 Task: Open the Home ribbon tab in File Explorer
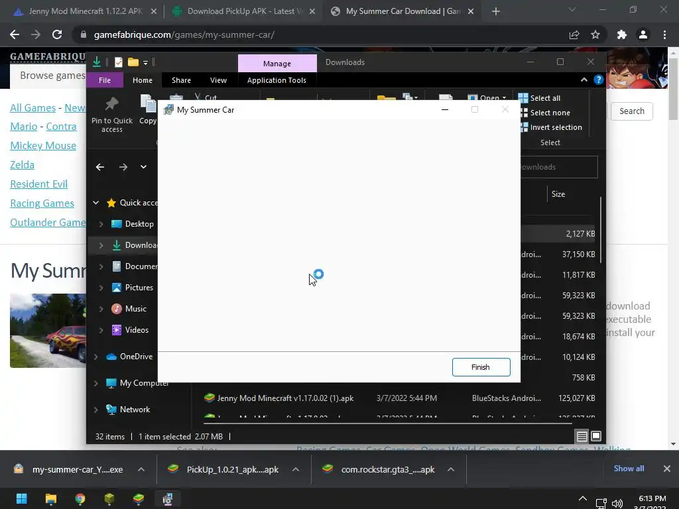[143, 80]
